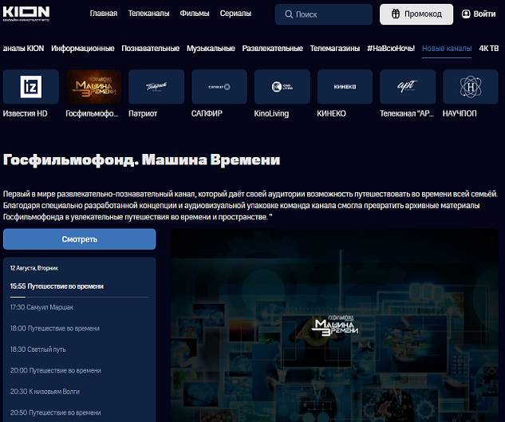Screen dimensions: 505x422
Task: Click the Госфильмофо... channel label
Action: (x=92, y=113)
